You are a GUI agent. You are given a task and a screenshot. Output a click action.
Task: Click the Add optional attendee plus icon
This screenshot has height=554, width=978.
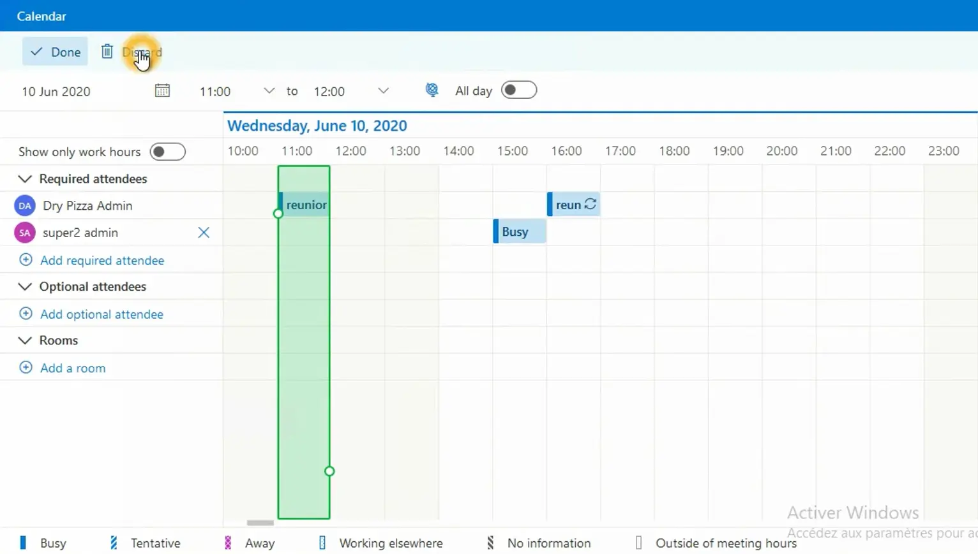click(26, 314)
